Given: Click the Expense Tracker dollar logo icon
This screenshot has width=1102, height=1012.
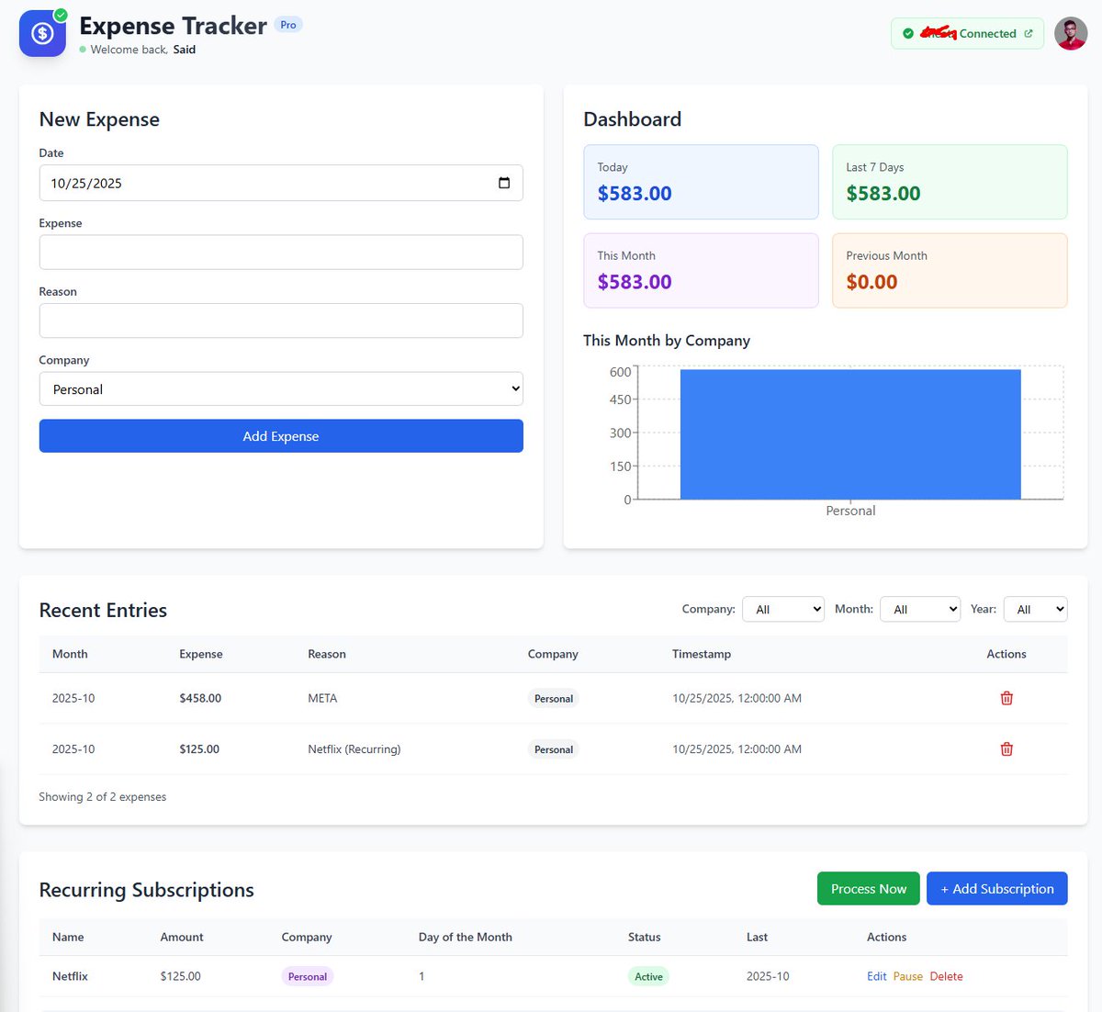Looking at the screenshot, I should 42,34.
